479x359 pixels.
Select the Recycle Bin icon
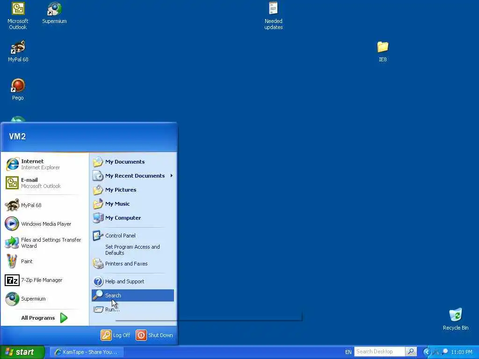(x=456, y=319)
